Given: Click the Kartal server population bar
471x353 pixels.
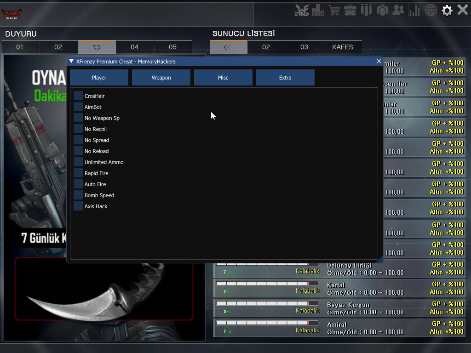Looking at the screenshot, I should [267, 283].
